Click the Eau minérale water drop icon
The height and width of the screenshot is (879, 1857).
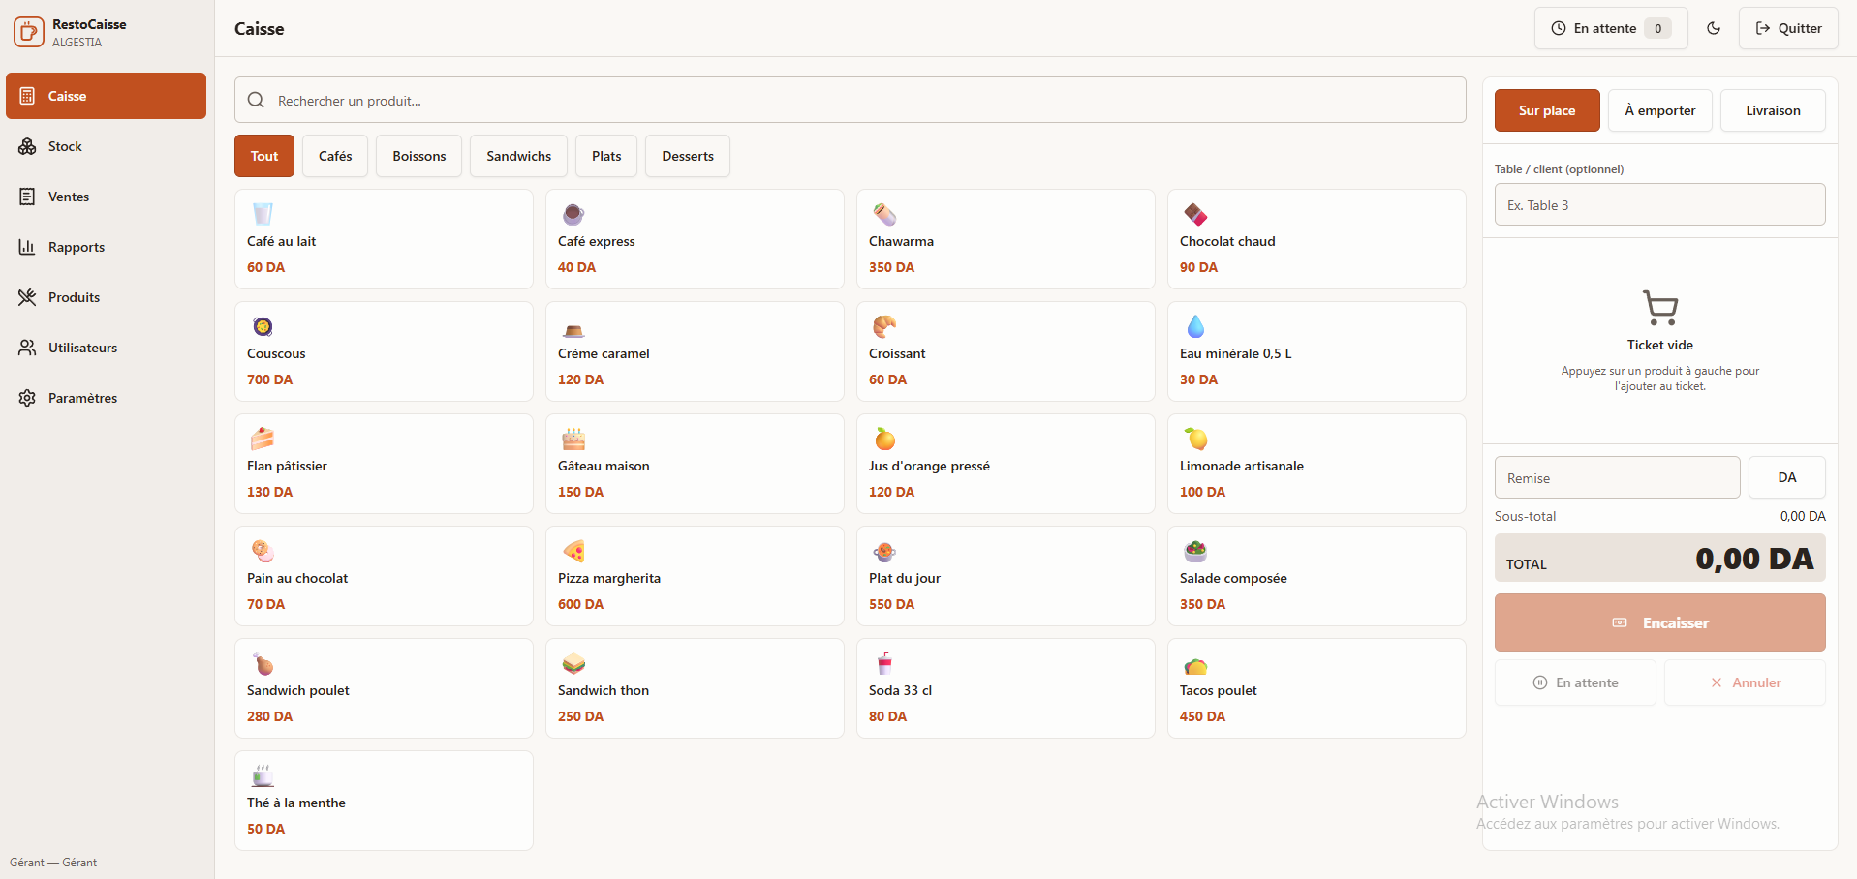[1195, 326]
